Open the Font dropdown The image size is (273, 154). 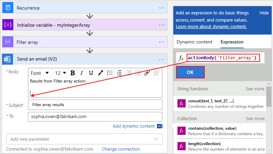click(x=40, y=73)
